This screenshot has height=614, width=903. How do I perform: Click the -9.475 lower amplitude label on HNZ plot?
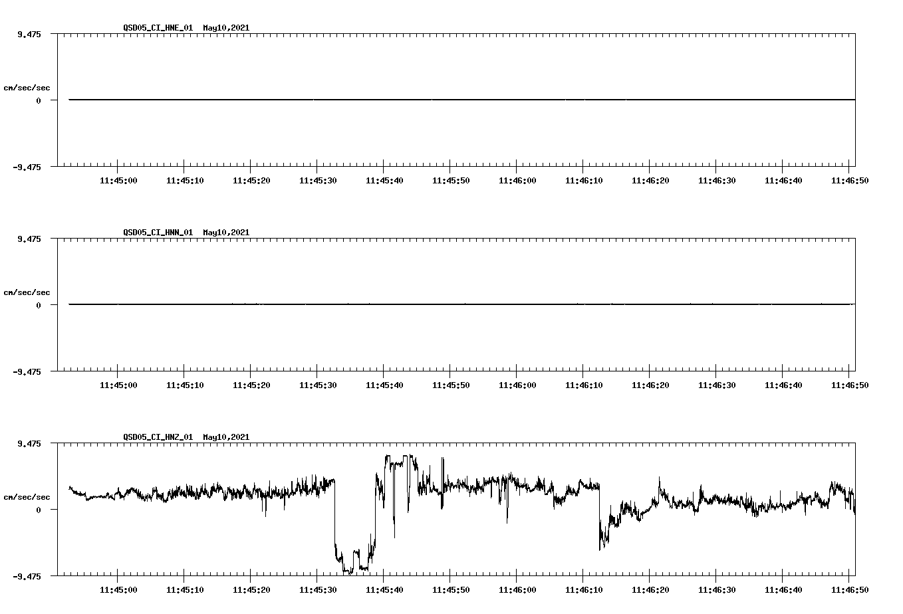[27, 576]
